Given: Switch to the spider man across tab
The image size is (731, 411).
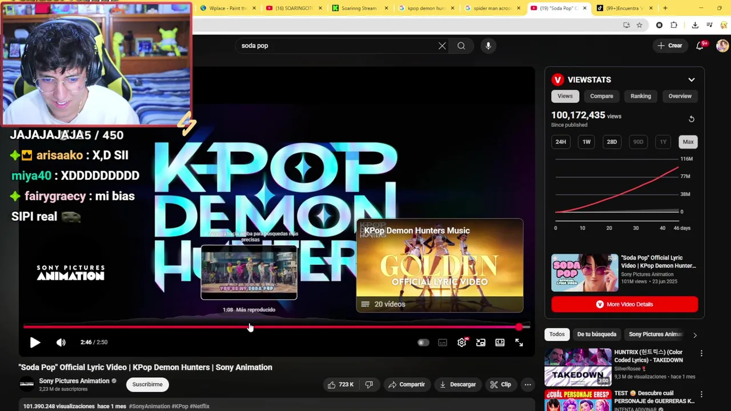Looking at the screenshot, I should pyautogui.click(x=493, y=8).
